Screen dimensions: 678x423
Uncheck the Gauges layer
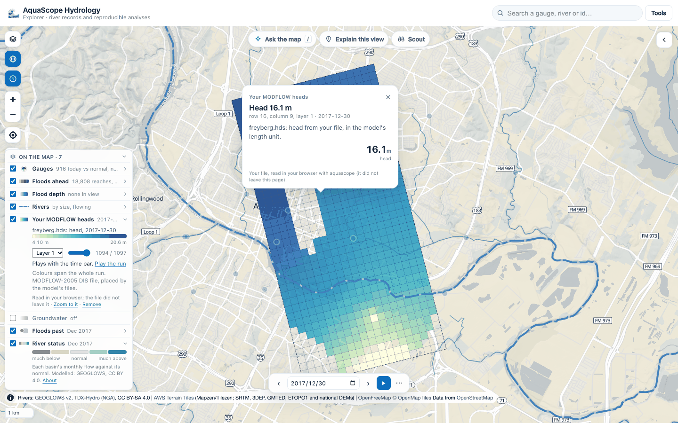coord(13,169)
